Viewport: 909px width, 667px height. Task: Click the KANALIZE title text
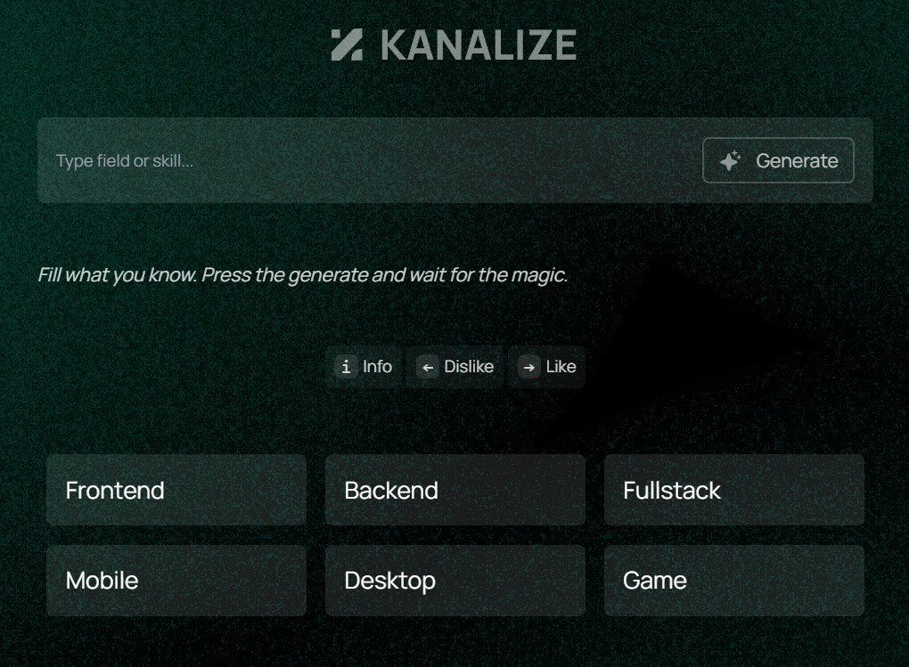tap(479, 45)
